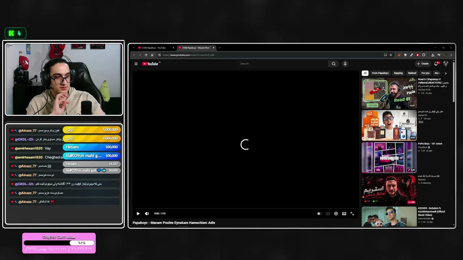Open the 101 street video thumbnail

pos(389,157)
